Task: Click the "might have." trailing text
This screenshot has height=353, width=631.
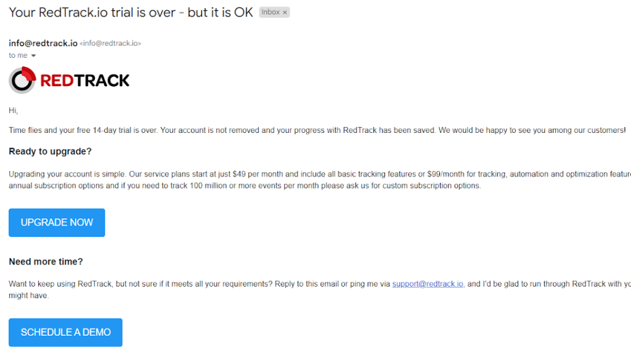Action: pyautogui.click(x=28, y=296)
